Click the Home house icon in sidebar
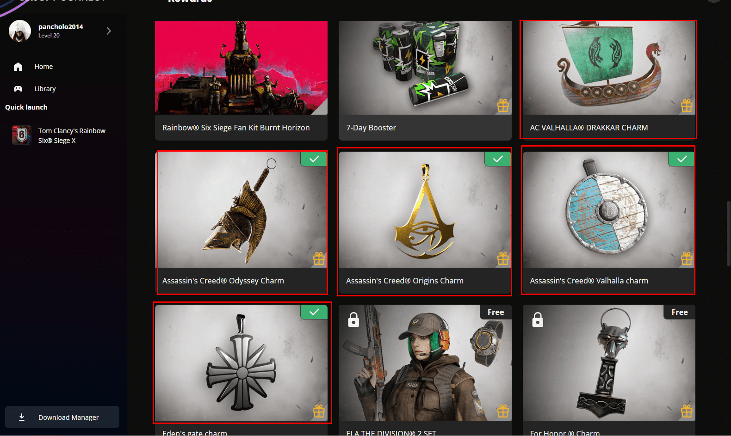Viewport: 731px width, 436px height. (x=18, y=67)
